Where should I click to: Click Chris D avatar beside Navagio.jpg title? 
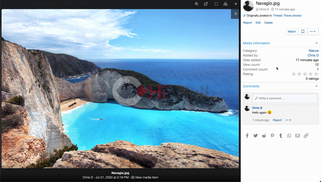(x=248, y=6)
